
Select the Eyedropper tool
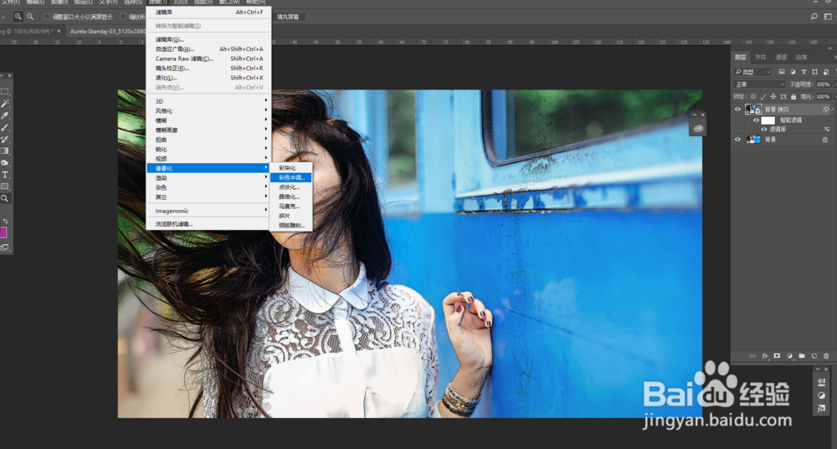click(x=5, y=115)
